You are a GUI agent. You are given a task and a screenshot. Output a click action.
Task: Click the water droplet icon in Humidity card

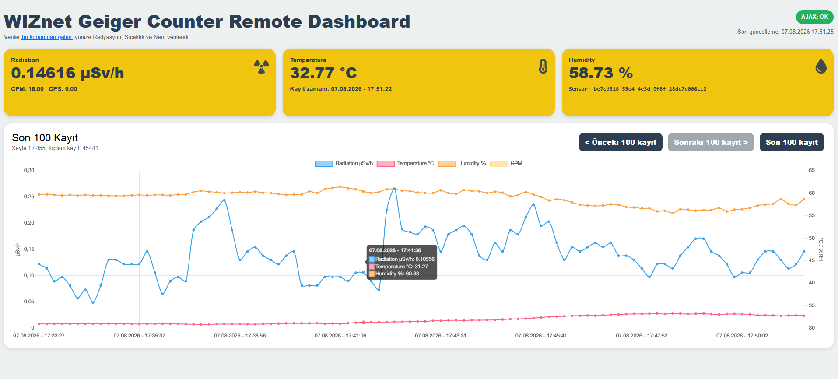coord(821,67)
